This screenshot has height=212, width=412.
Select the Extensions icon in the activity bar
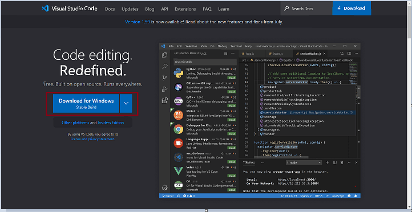[x=165, y=100]
